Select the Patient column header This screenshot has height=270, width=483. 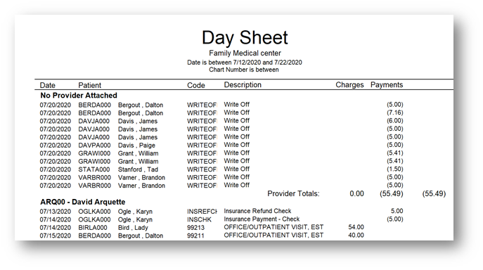coord(89,85)
